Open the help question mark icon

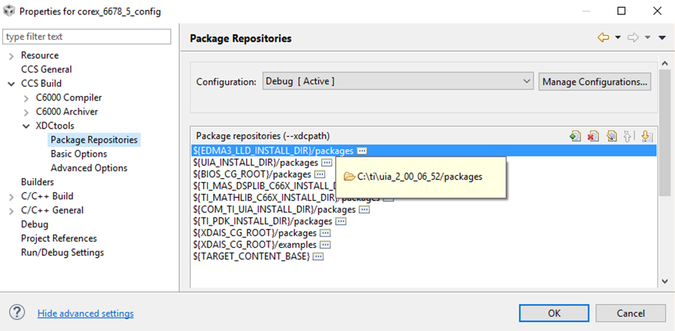click(17, 313)
